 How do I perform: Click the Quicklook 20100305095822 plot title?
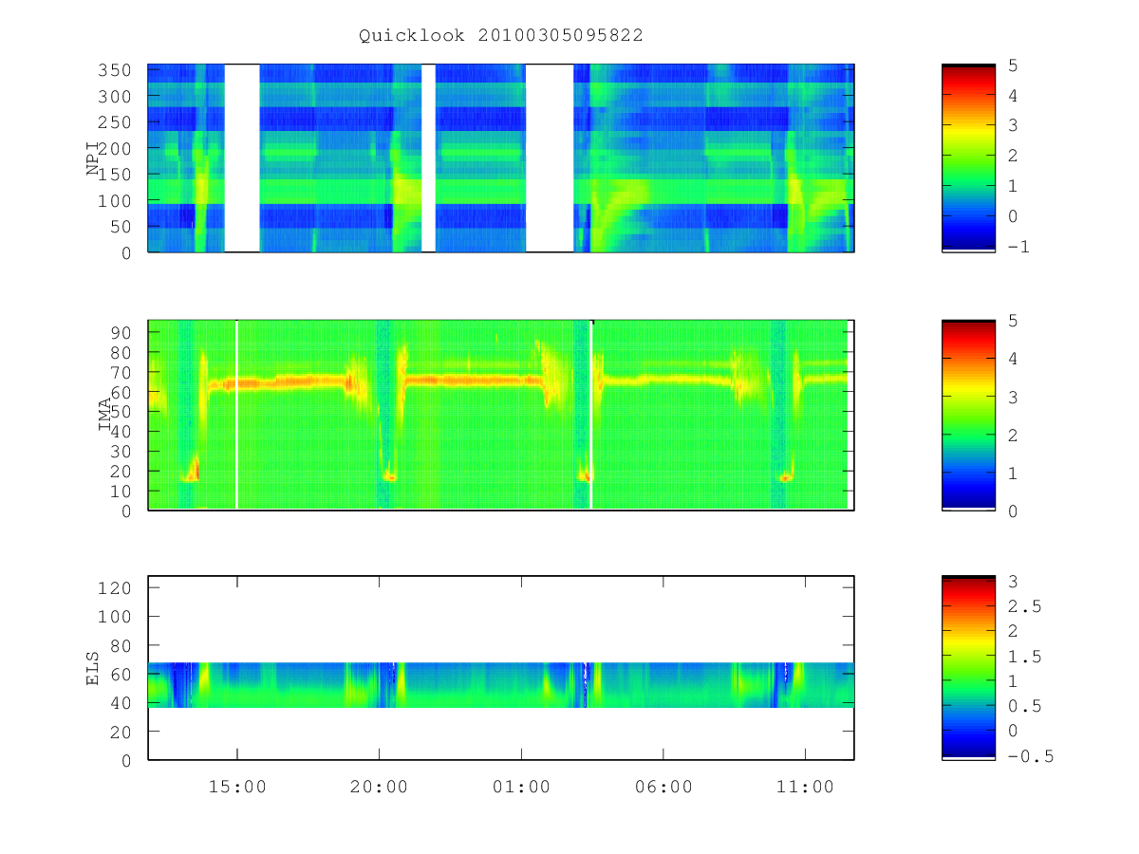[x=501, y=35]
